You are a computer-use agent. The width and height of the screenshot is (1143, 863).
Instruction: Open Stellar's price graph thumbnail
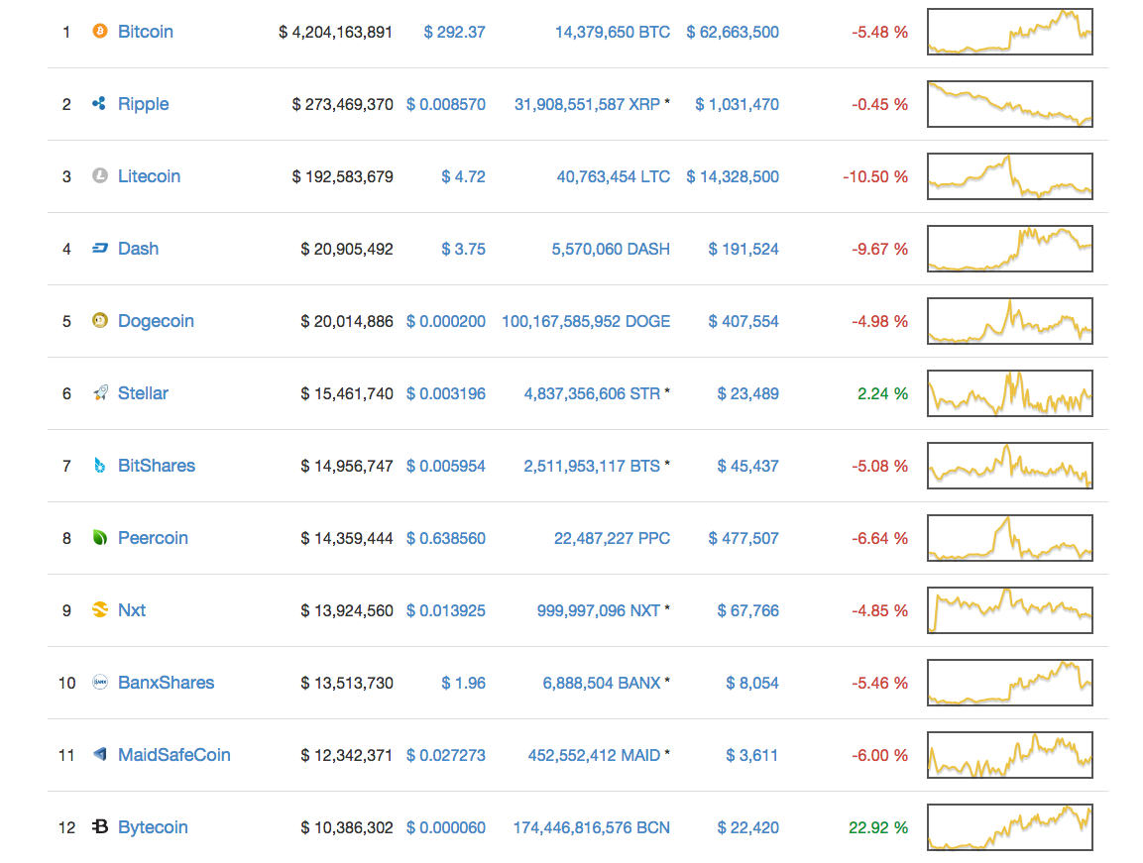pyautogui.click(x=1009, y=393)
